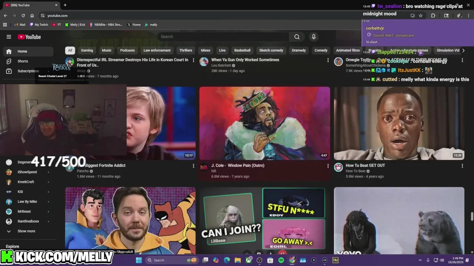Screen dimensions: 474x266
Task: Bookmark this page with star icon
Action: click(421, 16)
